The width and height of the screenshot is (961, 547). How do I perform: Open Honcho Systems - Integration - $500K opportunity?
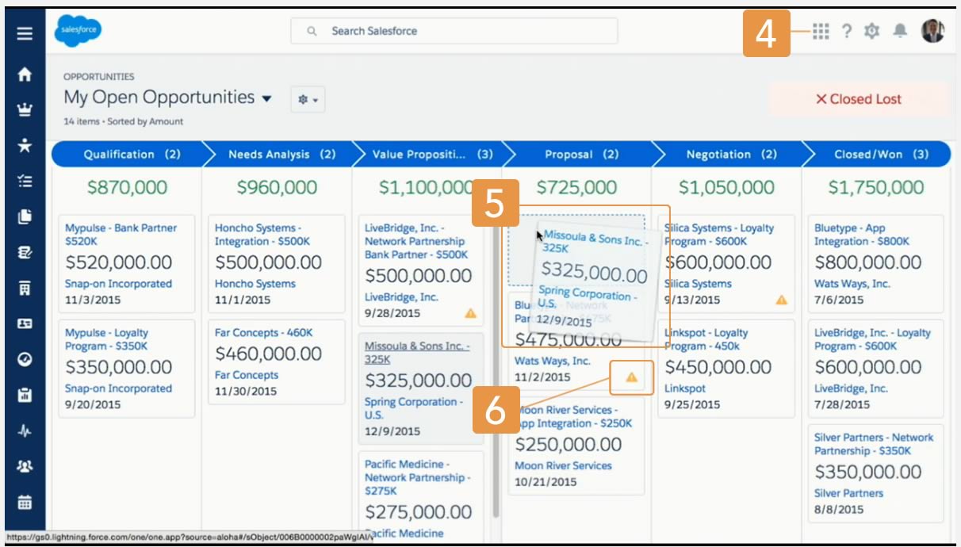click(x=262, y=235)
